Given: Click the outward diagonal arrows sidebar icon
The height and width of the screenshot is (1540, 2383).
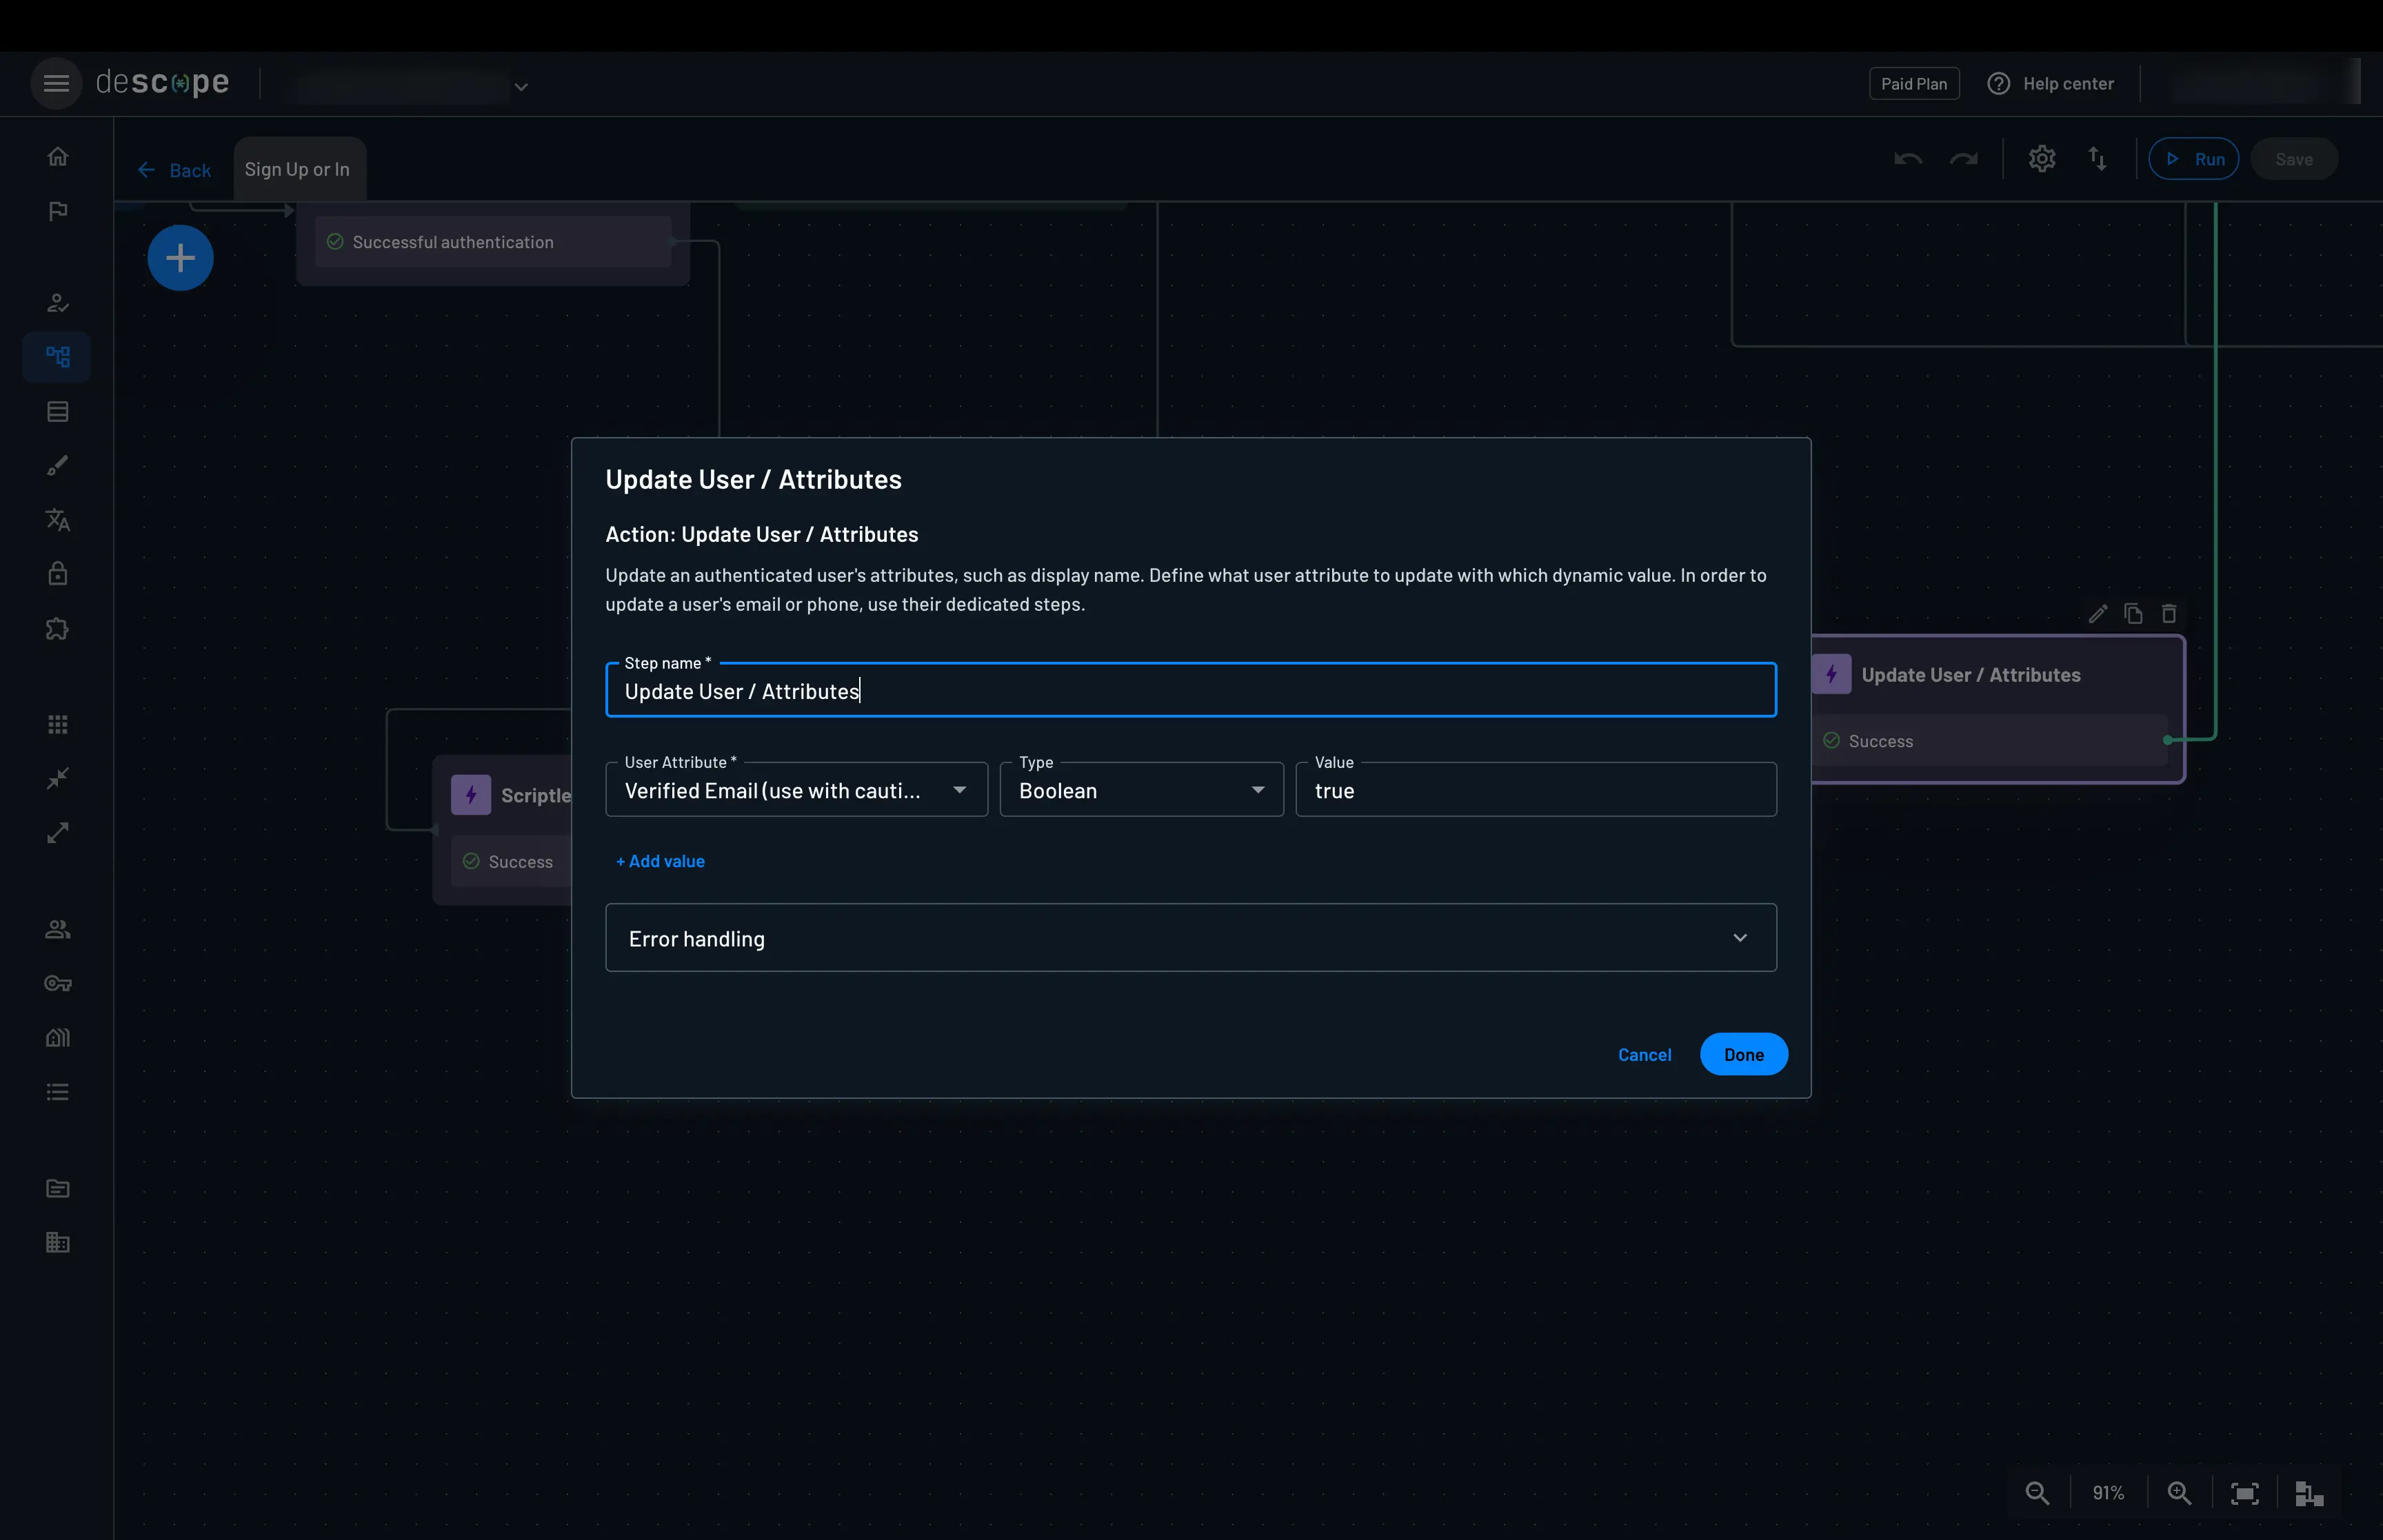Looking at the screenshot, I should 58,833.
